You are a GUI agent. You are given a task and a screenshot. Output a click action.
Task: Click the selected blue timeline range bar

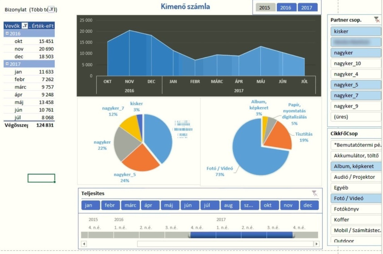point(241,235)
